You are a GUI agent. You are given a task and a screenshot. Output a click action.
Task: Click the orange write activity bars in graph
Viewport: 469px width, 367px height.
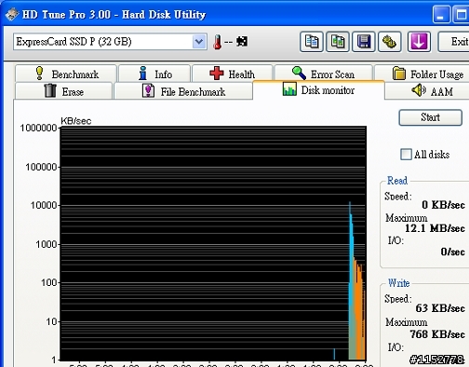[360, 310]
